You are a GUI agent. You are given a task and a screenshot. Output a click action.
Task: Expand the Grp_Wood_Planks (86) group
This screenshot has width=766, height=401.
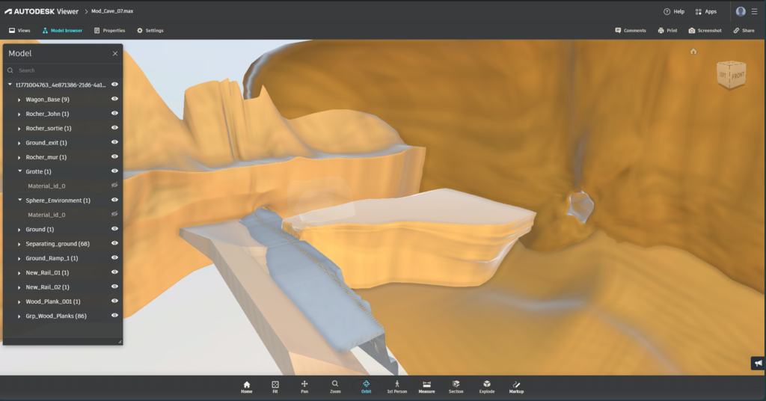point(19,316)
